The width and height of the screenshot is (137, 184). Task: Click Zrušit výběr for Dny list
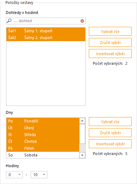110,133
